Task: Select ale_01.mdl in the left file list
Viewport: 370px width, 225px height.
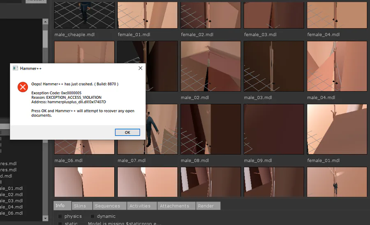Action: tap(12, 188)
